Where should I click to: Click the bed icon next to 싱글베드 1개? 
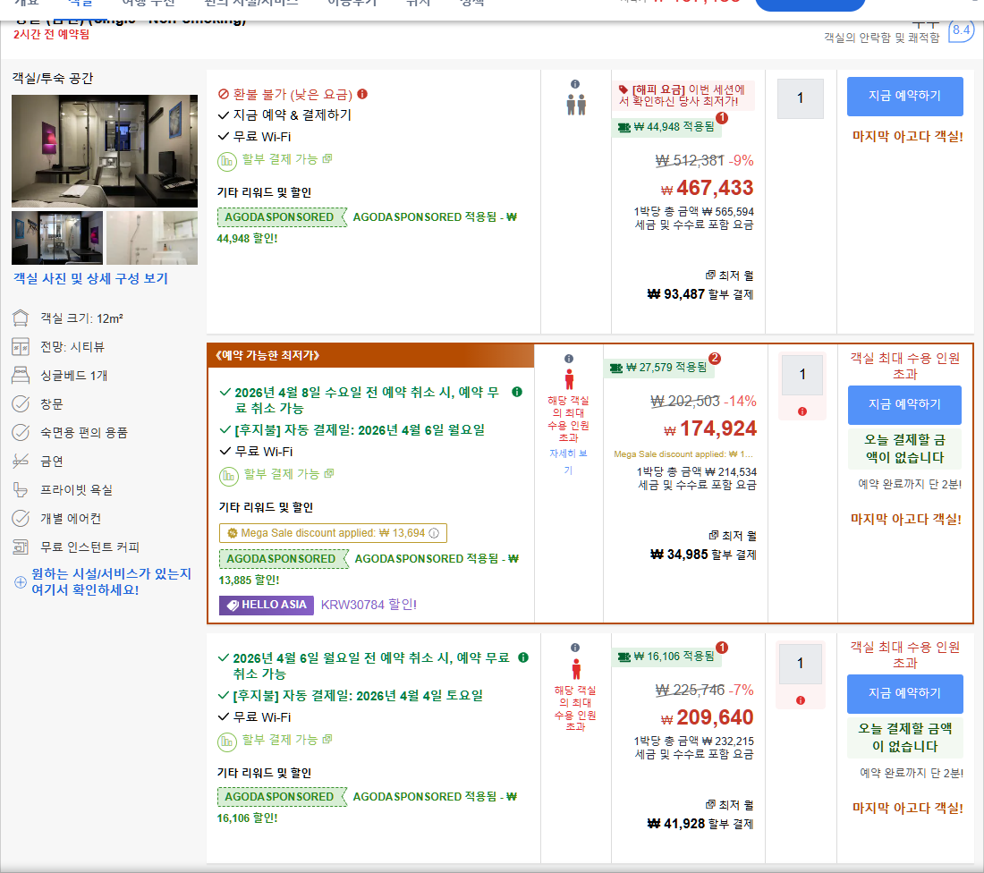(21, 376)
